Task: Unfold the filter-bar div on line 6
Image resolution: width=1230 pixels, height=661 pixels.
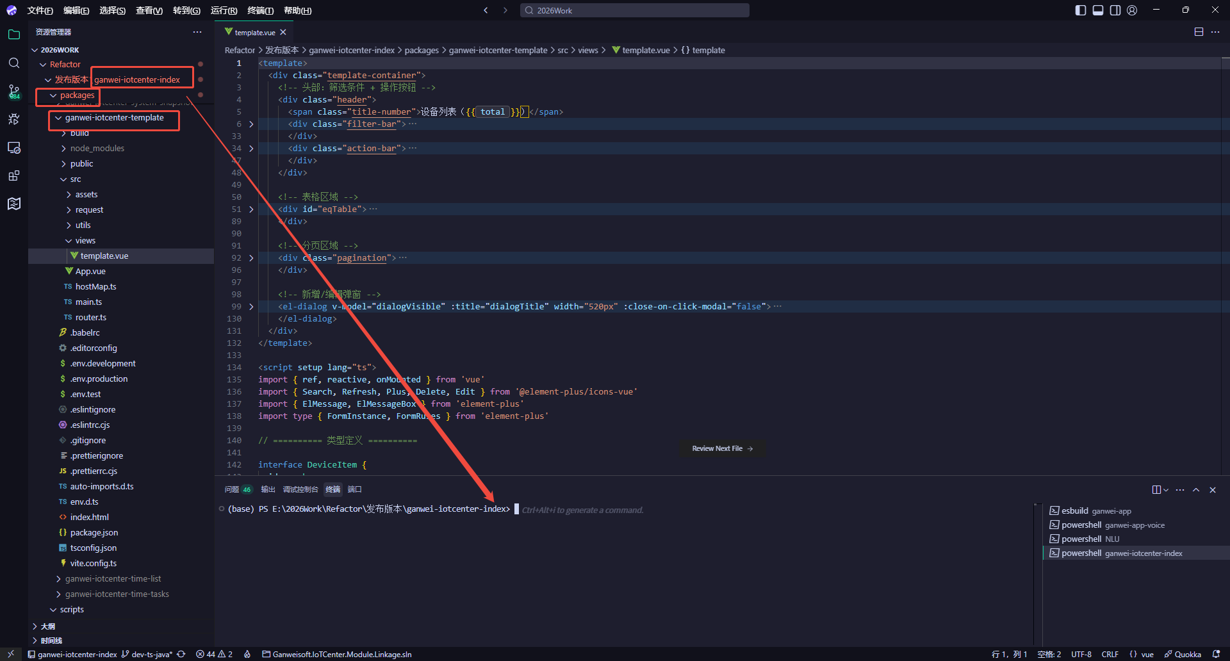Action: (251, 124)
